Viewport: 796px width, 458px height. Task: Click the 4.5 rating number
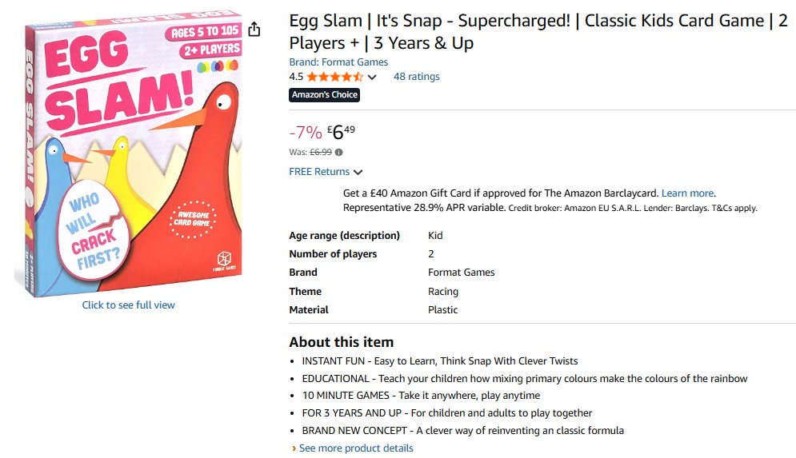coord(296,77)
